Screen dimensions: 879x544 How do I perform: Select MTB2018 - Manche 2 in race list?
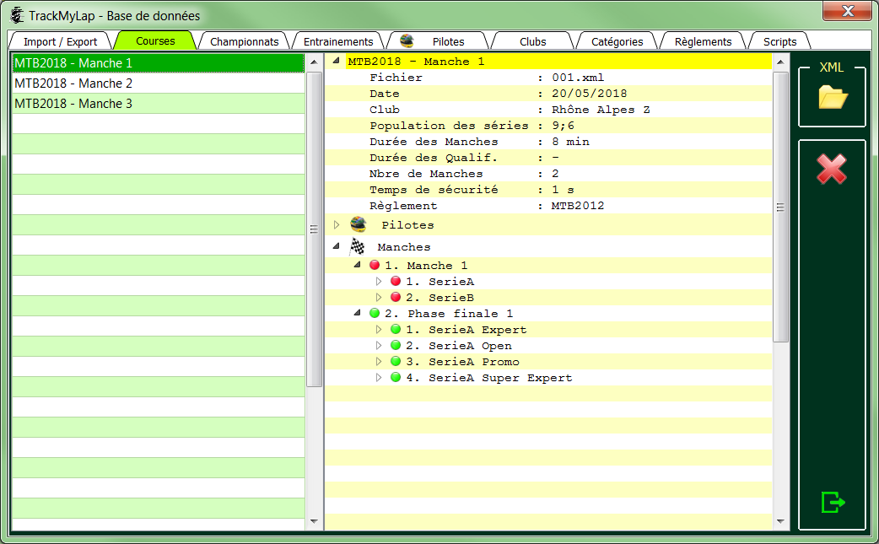click(x=159, y=83)
